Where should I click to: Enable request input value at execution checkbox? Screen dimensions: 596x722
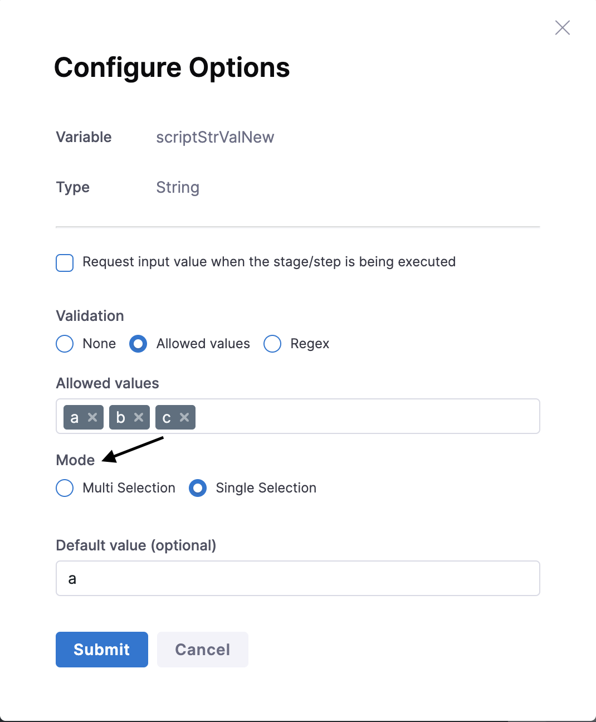65,263
